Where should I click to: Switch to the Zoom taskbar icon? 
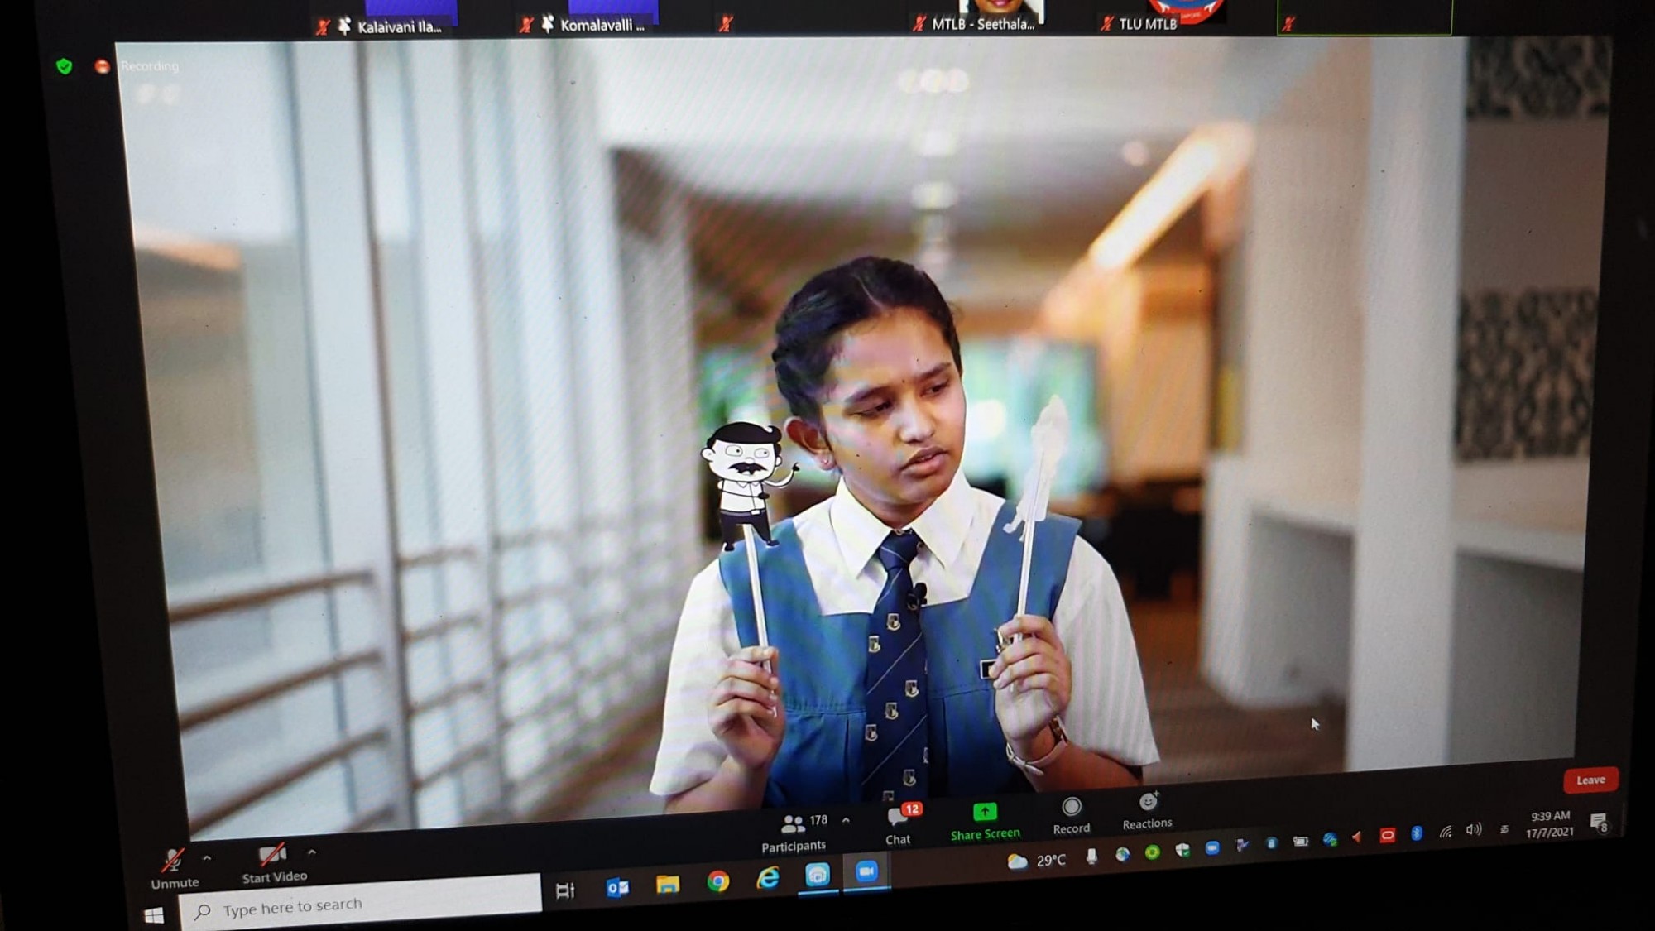(x=866, y=871)
